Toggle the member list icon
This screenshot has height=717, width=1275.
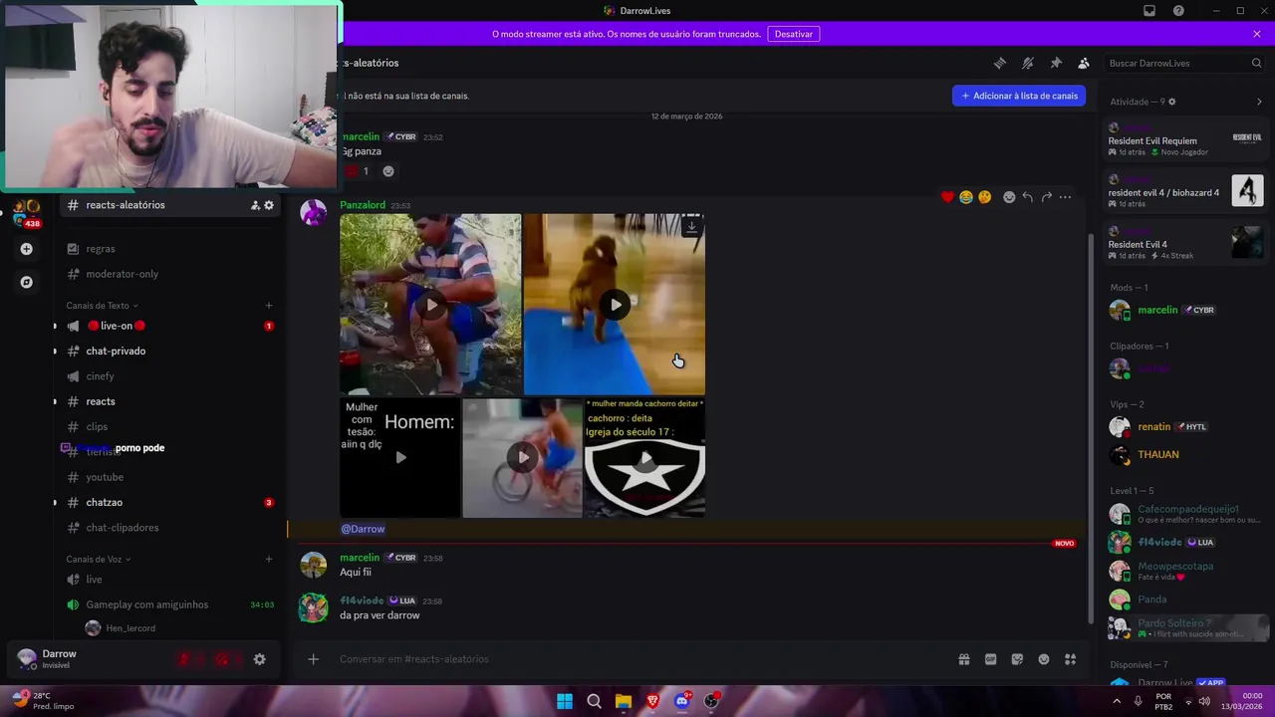click(1084, 63)
